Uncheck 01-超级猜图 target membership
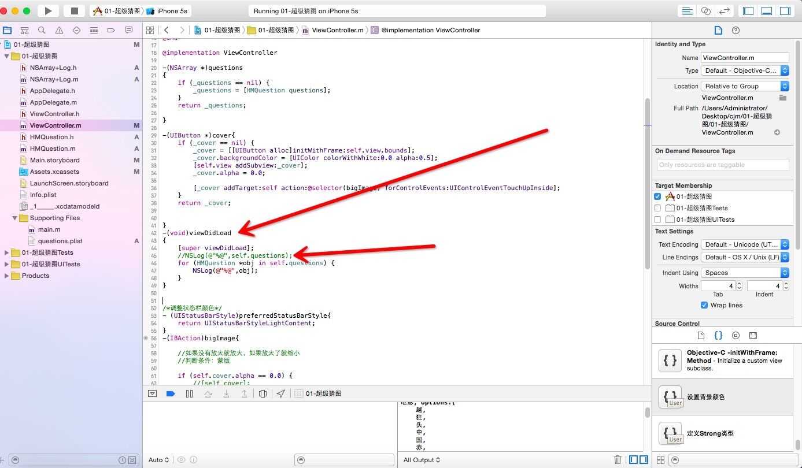 [657, 196]
